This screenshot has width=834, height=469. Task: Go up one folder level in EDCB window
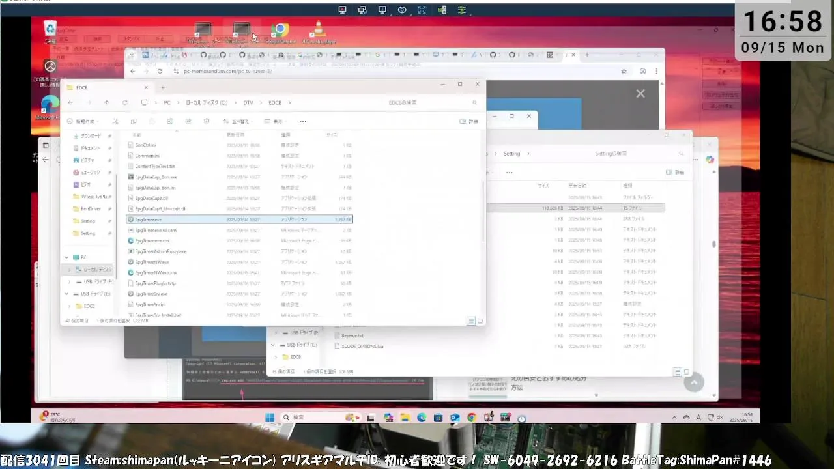107,102
